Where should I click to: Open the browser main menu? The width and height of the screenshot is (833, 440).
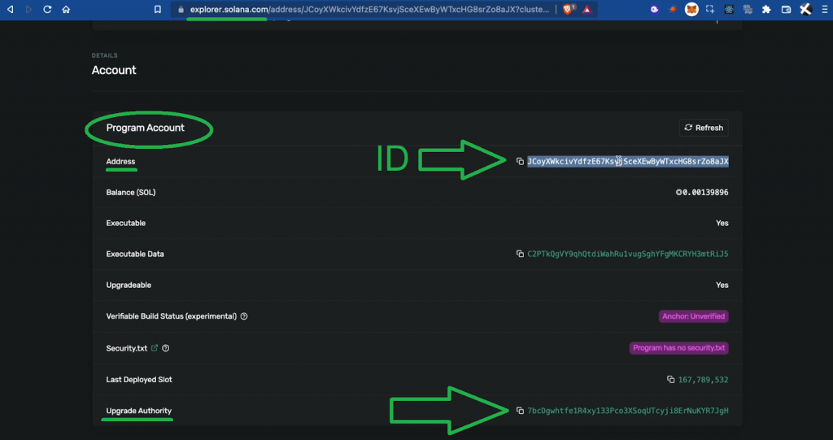824,9
